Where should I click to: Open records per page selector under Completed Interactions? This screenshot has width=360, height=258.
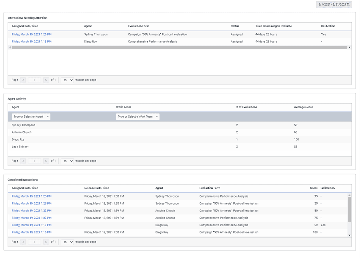coord(67,242)
